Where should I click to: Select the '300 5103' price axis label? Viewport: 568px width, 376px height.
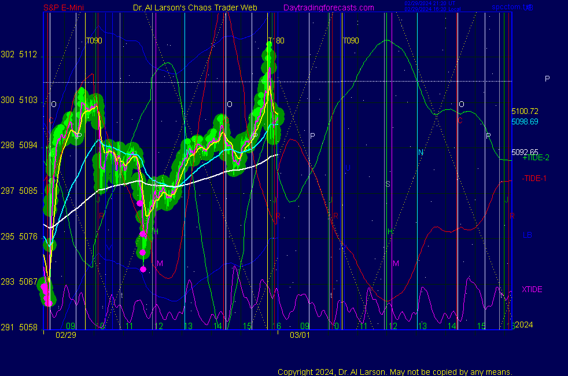pyautogui.click(x=19, y=100)
